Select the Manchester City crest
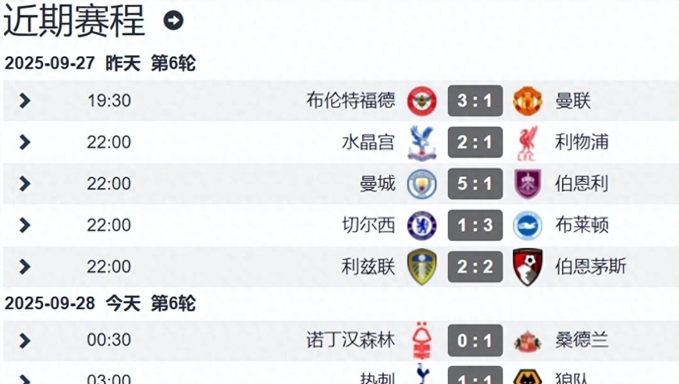679x384 pixels. 421,184
